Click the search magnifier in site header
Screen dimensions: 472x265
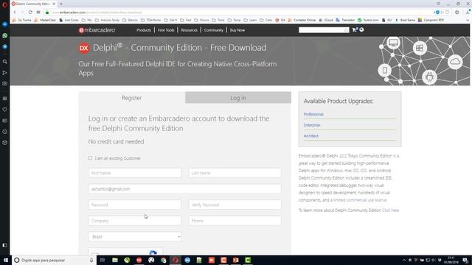coord(346,30)
